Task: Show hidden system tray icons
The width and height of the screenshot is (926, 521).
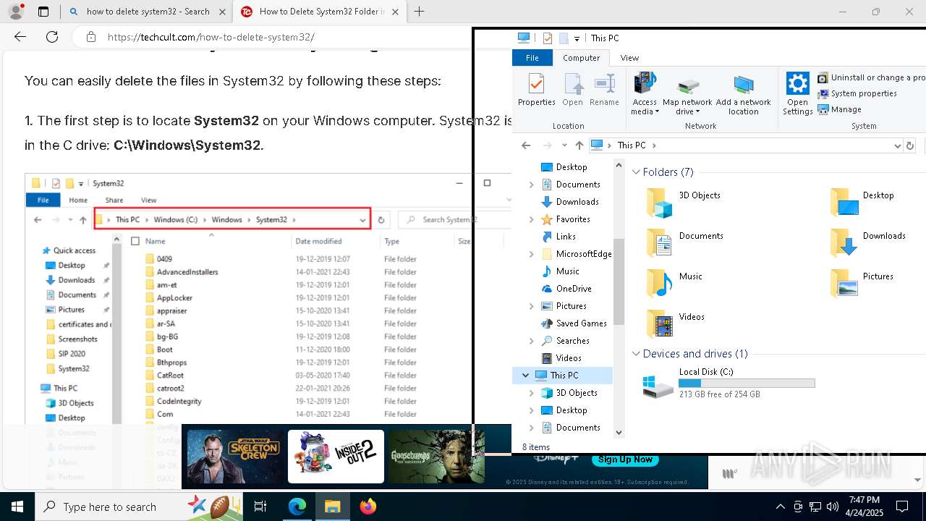Action: [x=780, y=507]
